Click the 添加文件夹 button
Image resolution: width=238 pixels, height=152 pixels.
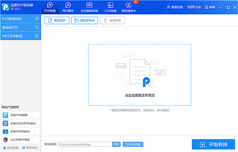pos(84,21)
